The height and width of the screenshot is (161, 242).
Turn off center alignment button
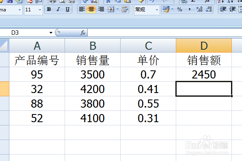coord(91,10)
